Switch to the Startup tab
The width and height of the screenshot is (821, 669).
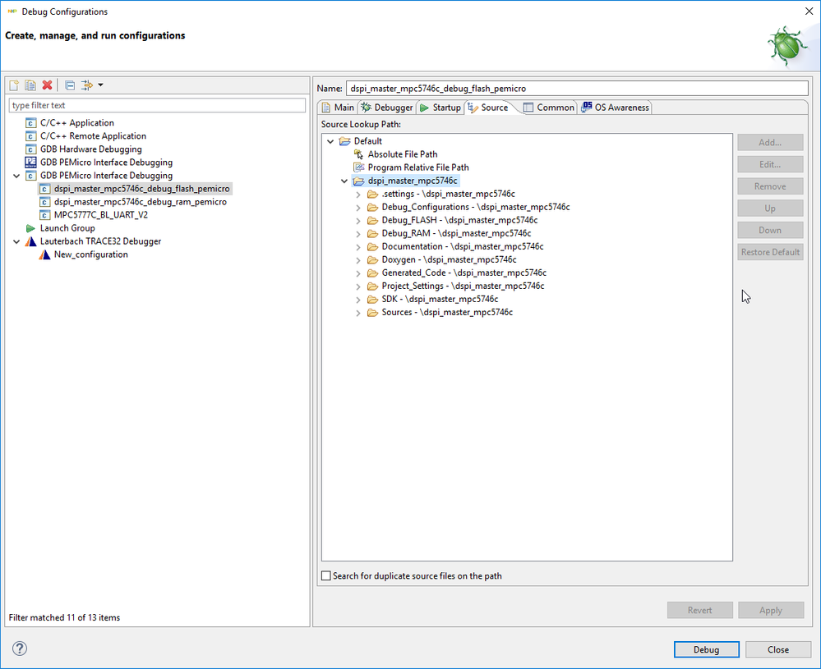coord(440,108)
